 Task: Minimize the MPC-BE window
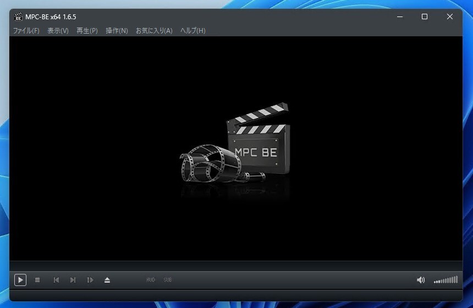point(400,16)
